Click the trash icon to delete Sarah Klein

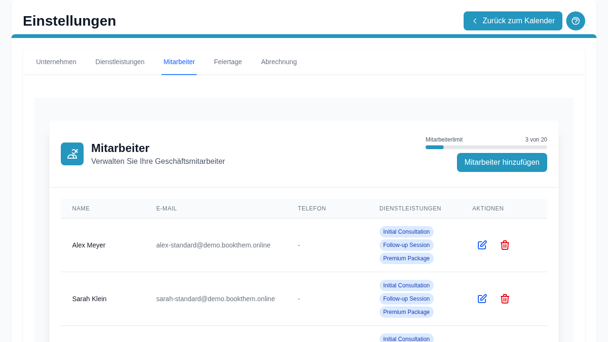tap(505, 298)
